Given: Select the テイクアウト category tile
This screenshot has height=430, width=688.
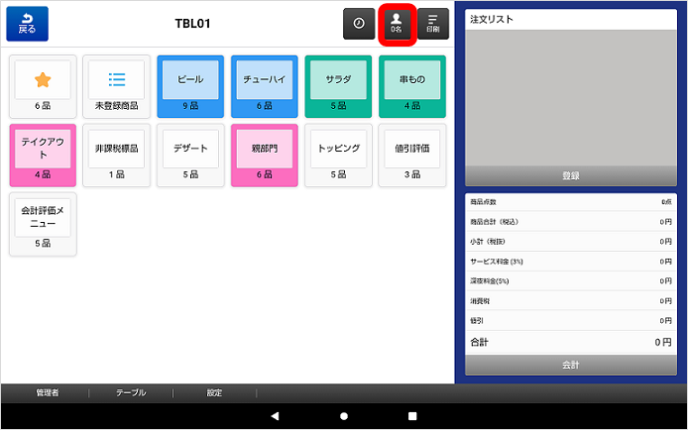Looking at the screenshot, I should click(x=43, y=155).
